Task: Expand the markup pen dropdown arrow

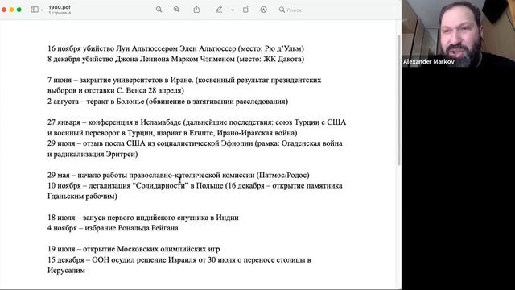Action: 233,10
